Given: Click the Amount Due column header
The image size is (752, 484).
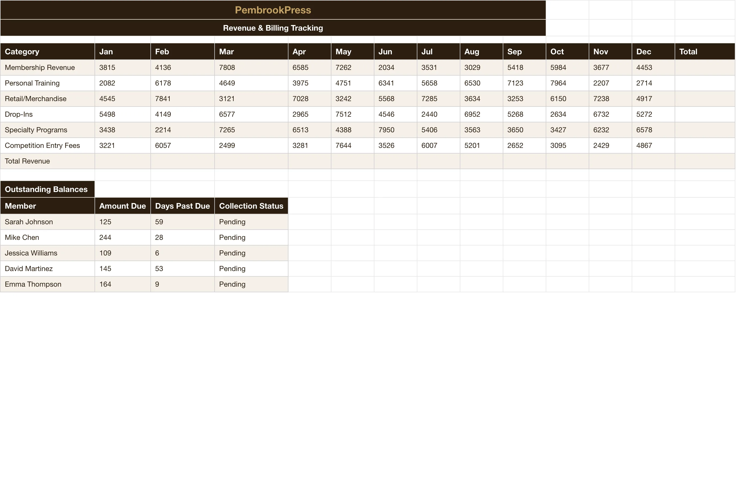Looking at the screenshot, I should coord(122,206).
